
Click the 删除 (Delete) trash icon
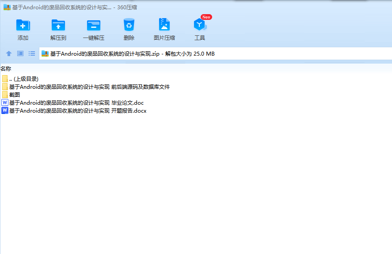tap(129, 25)
